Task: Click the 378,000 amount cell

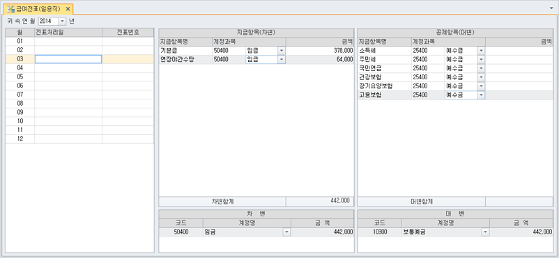Action: point(320,51)
